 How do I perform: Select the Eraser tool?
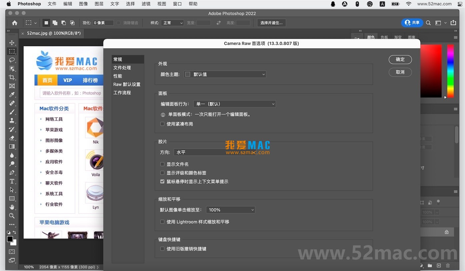tap(12, 138)
